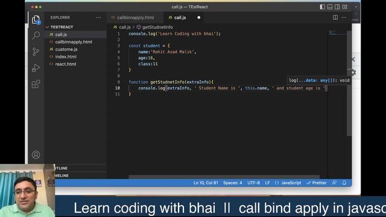Click 'age:16,' on line 5
Image resolution: width=386 pixels, height=217 pixels.
pos(147,58)
